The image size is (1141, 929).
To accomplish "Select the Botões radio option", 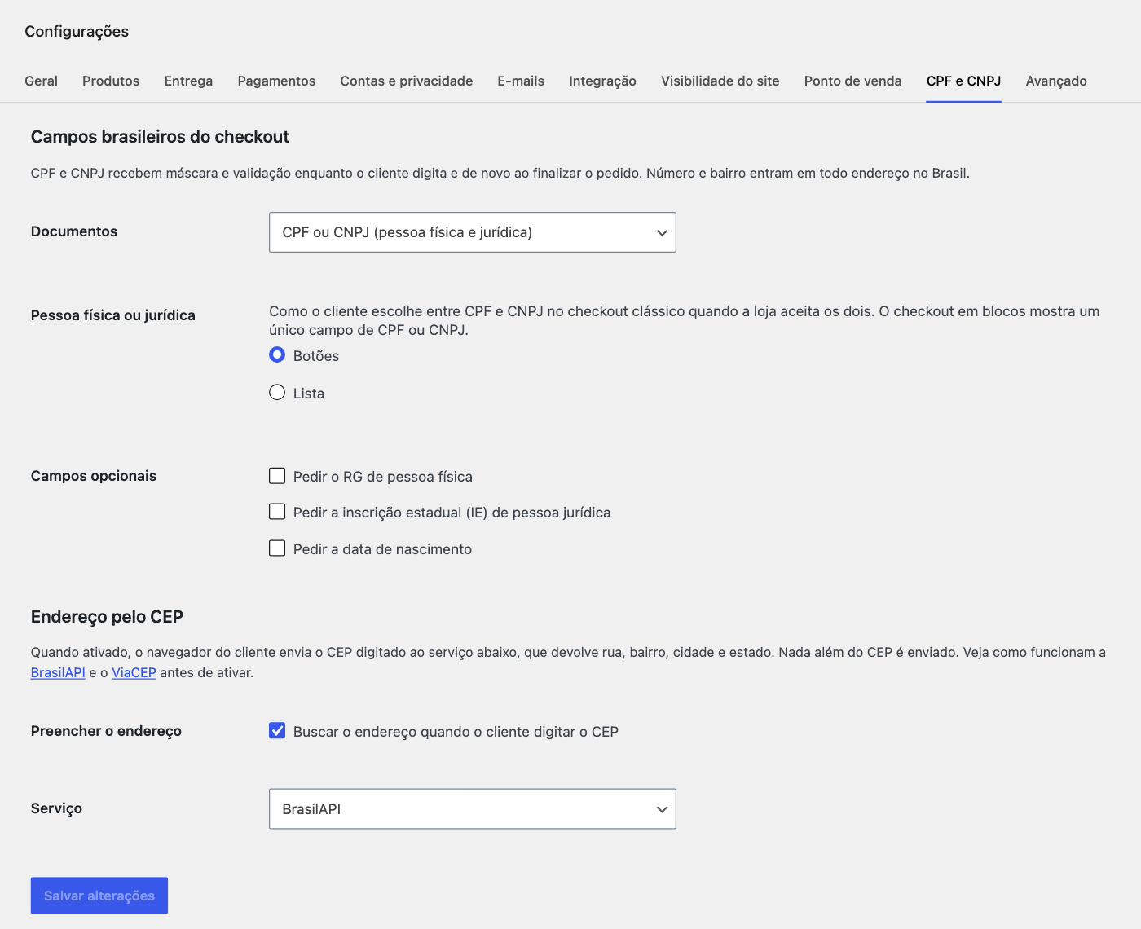I will click(x=277, y=354).
